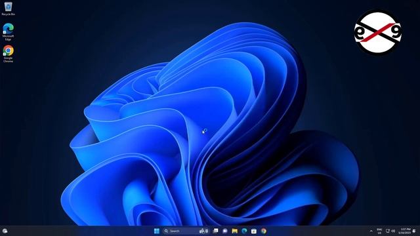Open the Chat app on the taskbar
420x236 pixels.
(x=225, y=231)
